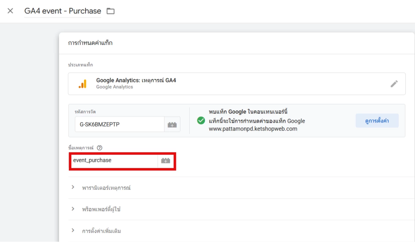Click the ประเภทแท็ก label

click(81, 65)
